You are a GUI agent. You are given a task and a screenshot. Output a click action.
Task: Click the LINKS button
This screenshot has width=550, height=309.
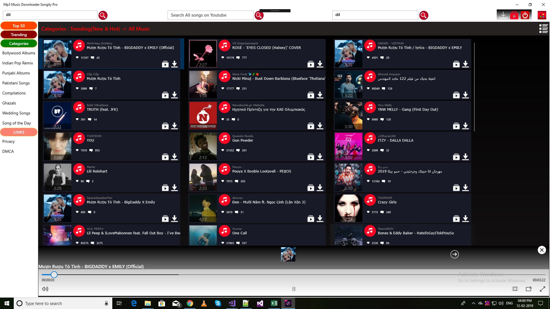[19, 132]
